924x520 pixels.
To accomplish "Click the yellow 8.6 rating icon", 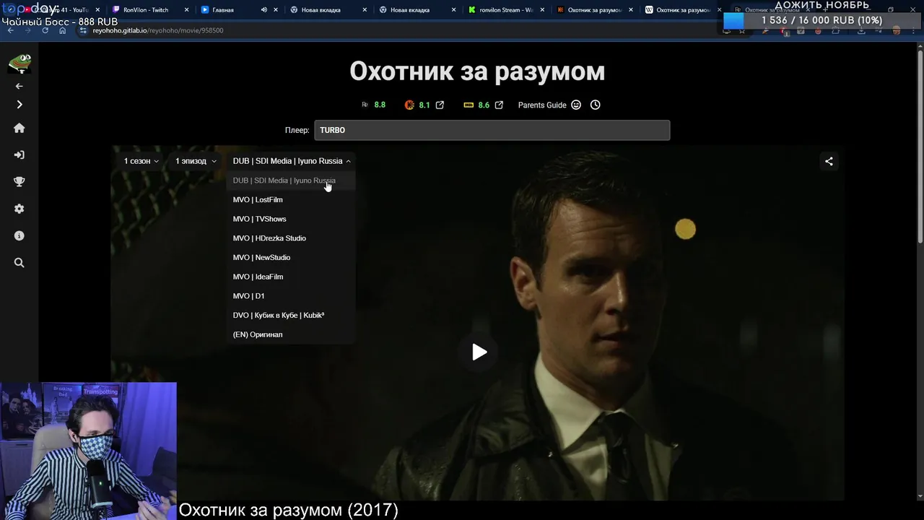I will click(x=468, y=105).
